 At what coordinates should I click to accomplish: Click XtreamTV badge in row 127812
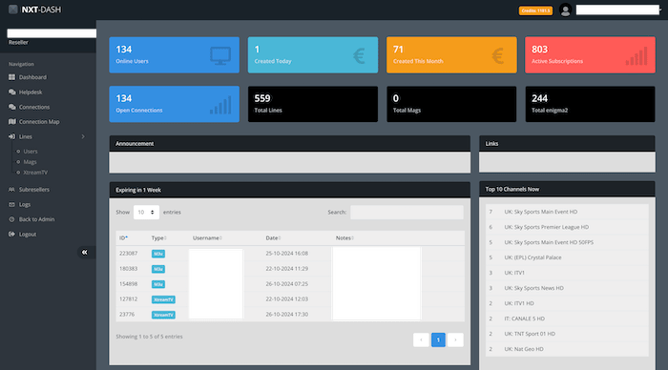163,299
